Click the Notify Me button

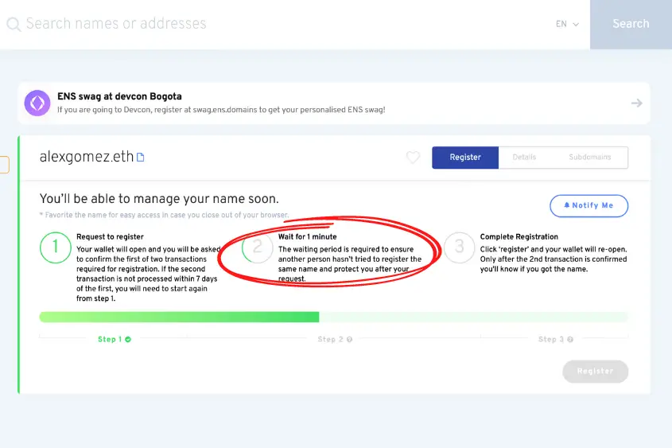[x=588, y=206]
